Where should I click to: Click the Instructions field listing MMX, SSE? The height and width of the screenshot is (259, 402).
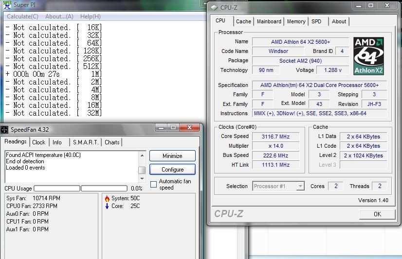pyautogui.click(x=319, y=113)
